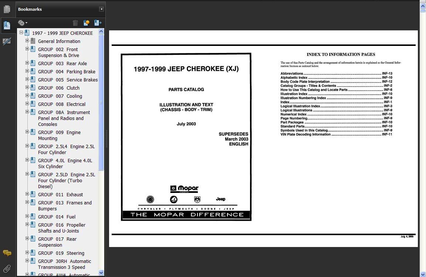The height and width of the screenshot is (277, 426).
Task: Open GROUP 019 Steering bookmark text
Action: (61, 253)
